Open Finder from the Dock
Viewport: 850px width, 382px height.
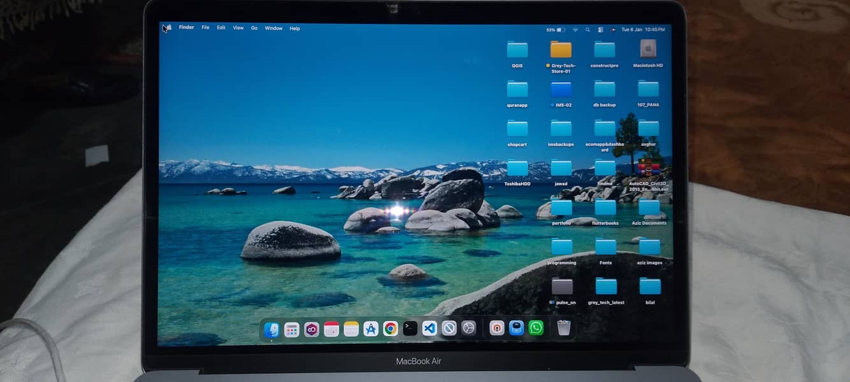[273, 329]
